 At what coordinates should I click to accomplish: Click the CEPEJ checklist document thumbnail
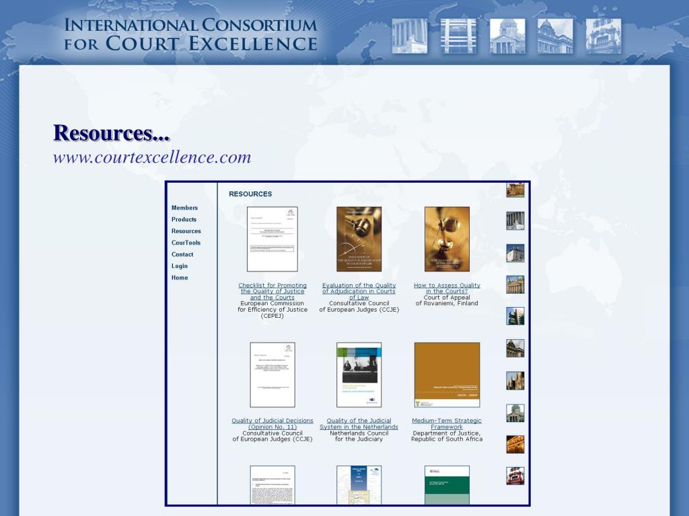tap(273, 239)
